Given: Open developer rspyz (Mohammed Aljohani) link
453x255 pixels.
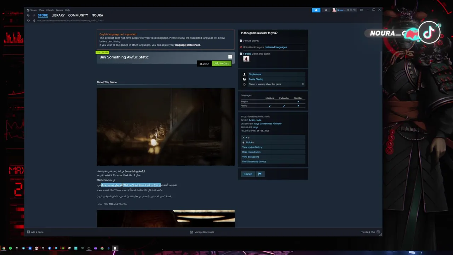Looking at the screenshot, I should point(268,124).
